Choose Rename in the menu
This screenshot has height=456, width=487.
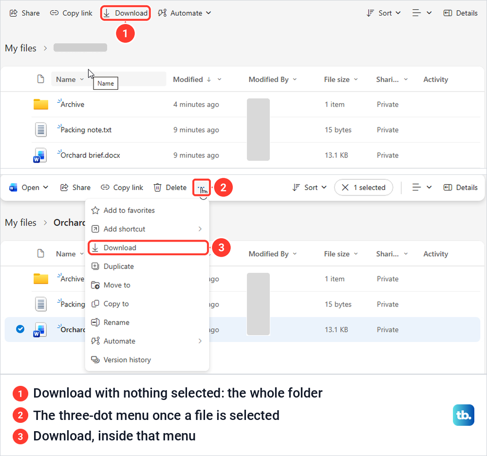(x=147, y=323)
